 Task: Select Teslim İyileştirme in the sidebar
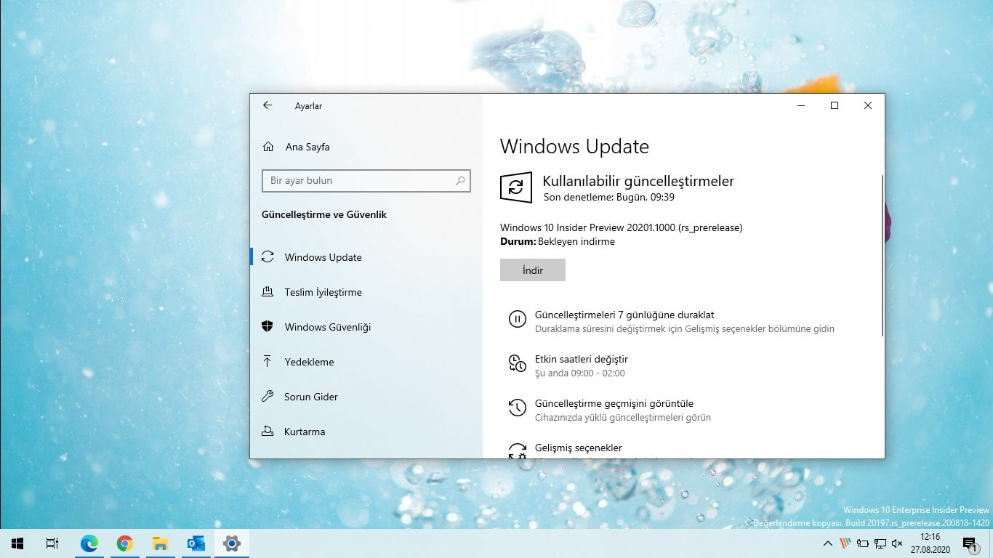click(x=366, y=292)
